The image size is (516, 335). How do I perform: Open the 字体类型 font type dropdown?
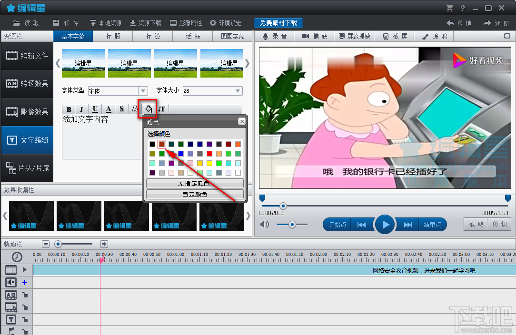(143, 90)
